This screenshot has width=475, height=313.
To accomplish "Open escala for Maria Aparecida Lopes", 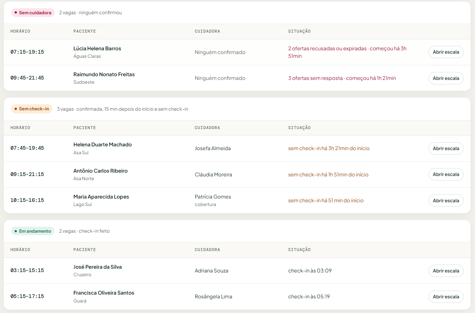I will (x=446, y=201).
